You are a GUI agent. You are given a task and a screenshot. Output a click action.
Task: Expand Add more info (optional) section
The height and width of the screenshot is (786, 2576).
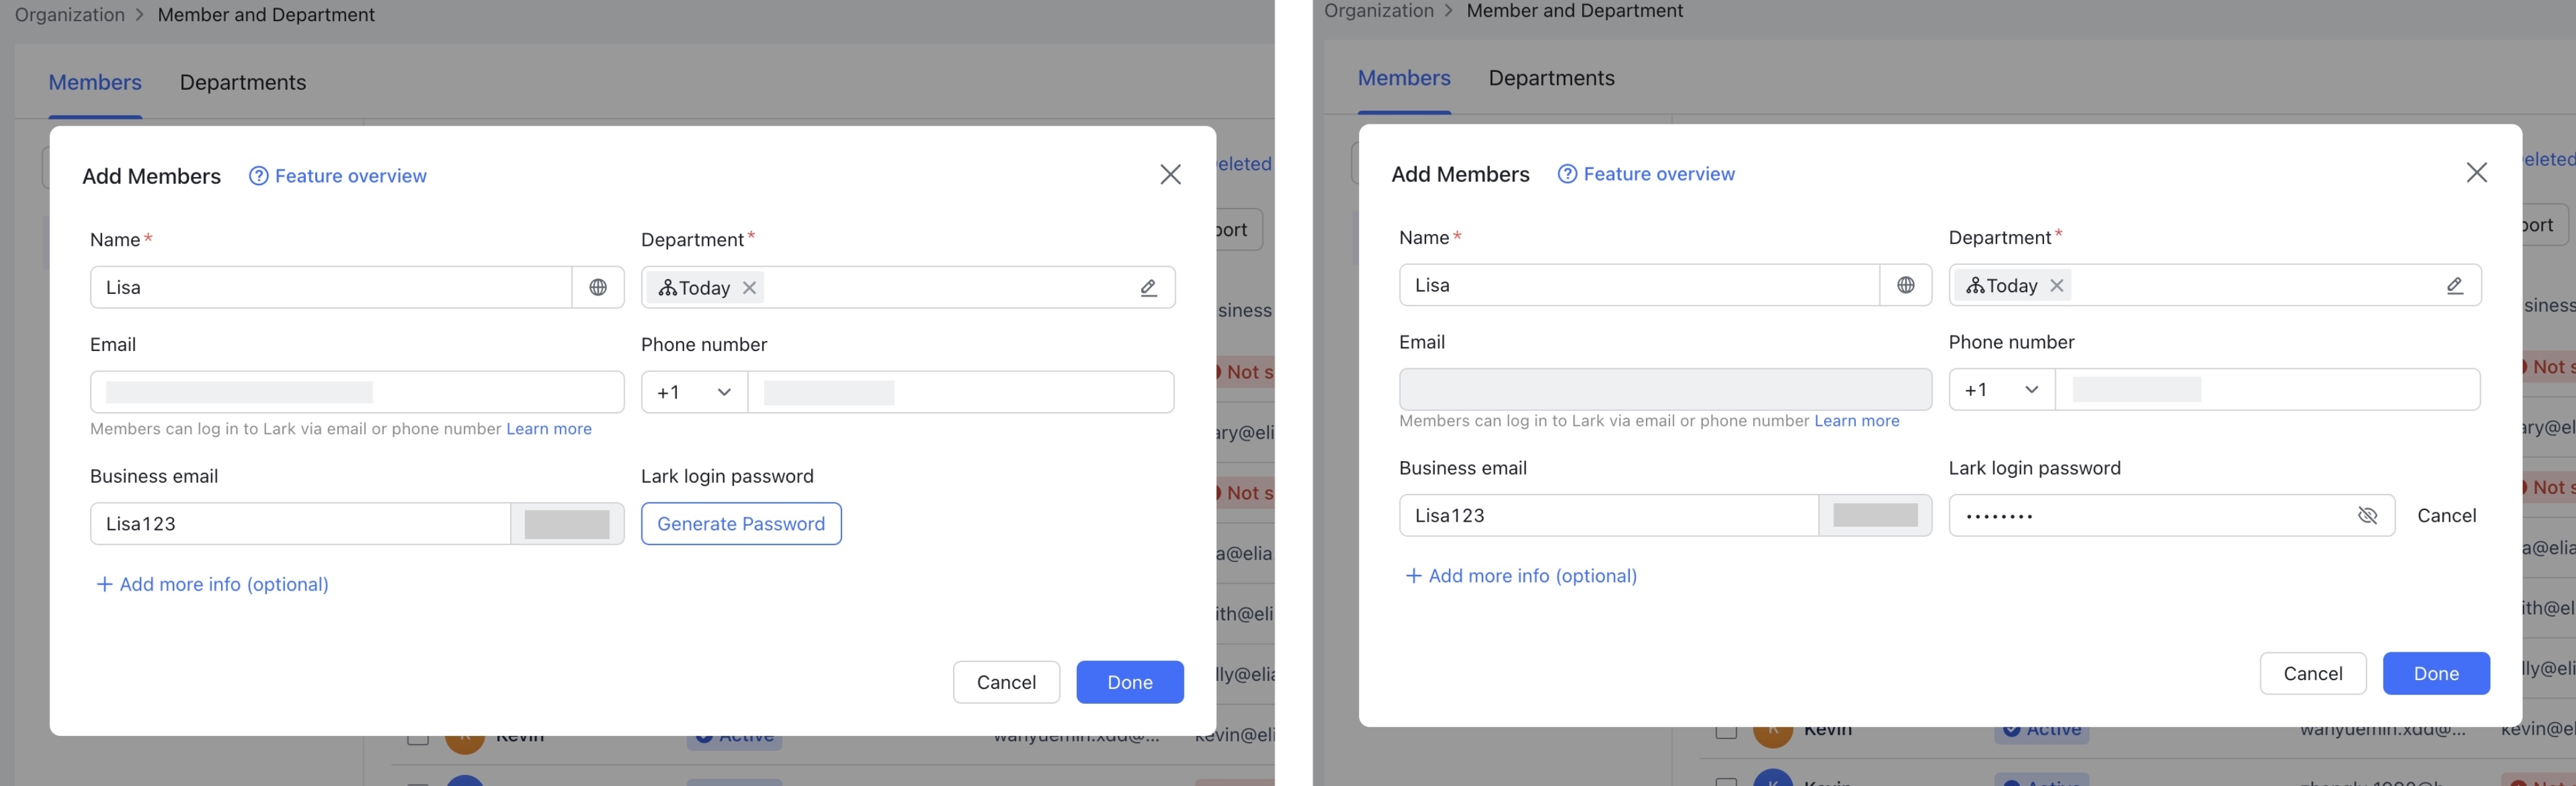tap(211, 584)
